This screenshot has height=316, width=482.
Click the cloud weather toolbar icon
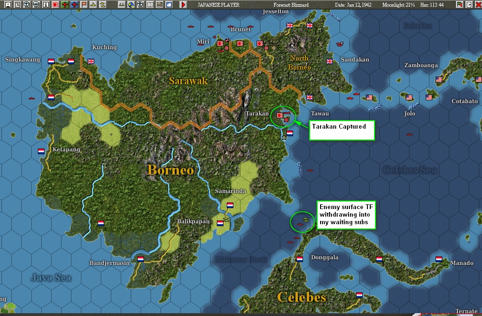(169, 5)
